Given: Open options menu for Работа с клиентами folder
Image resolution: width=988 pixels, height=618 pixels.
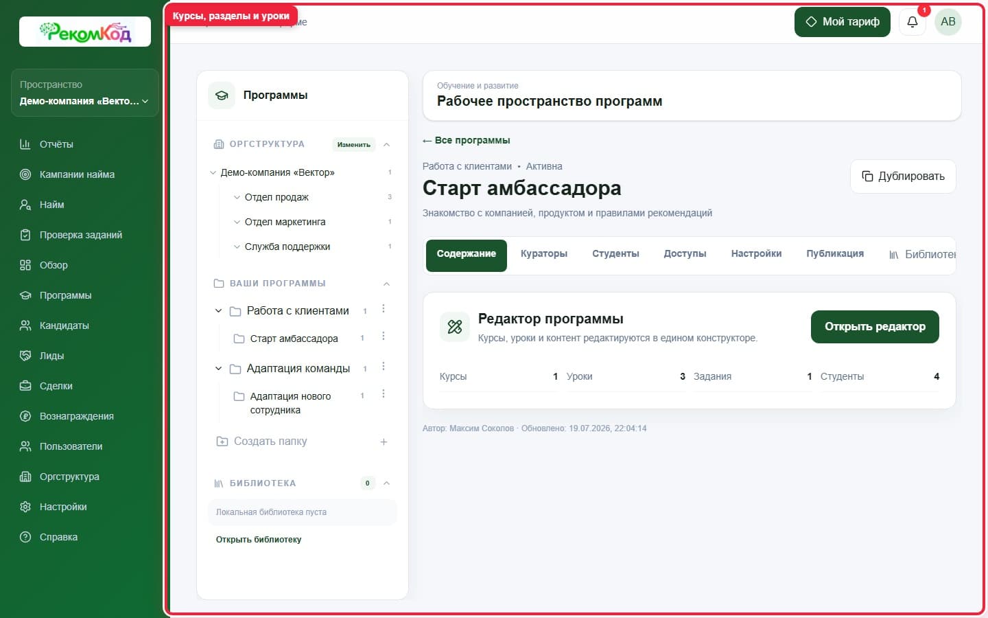Looking at the screenshot, I should [x=384, y=309].
